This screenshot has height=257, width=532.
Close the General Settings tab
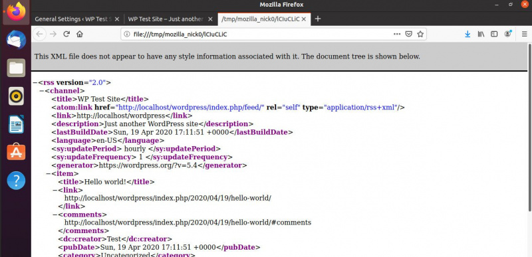point(117,19)
